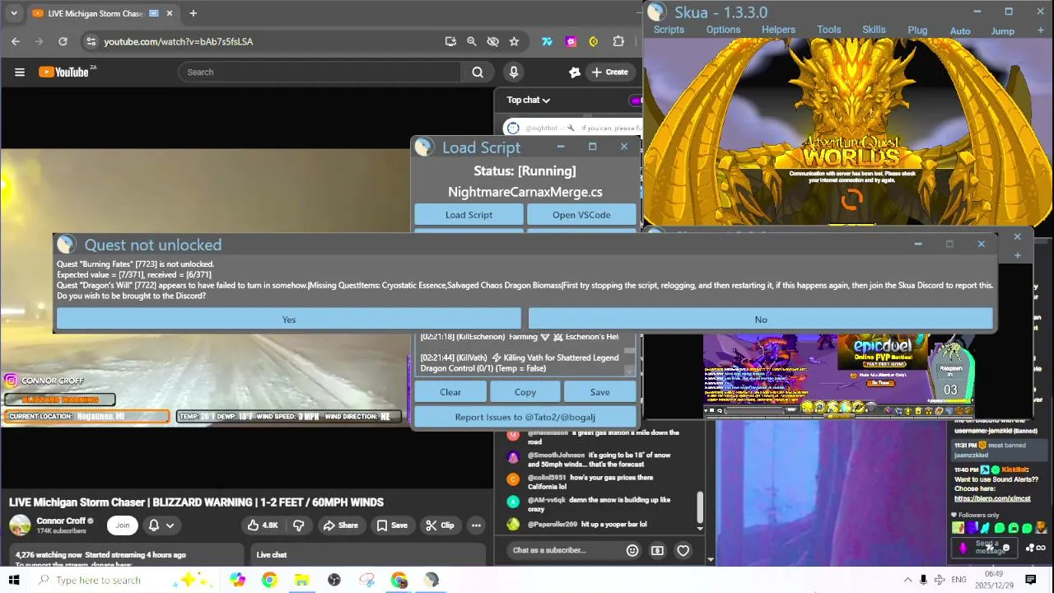This screenshot has height=593, width=1054.
Task: Click the YouTube search magnifier button
Action: coord(478,72)
